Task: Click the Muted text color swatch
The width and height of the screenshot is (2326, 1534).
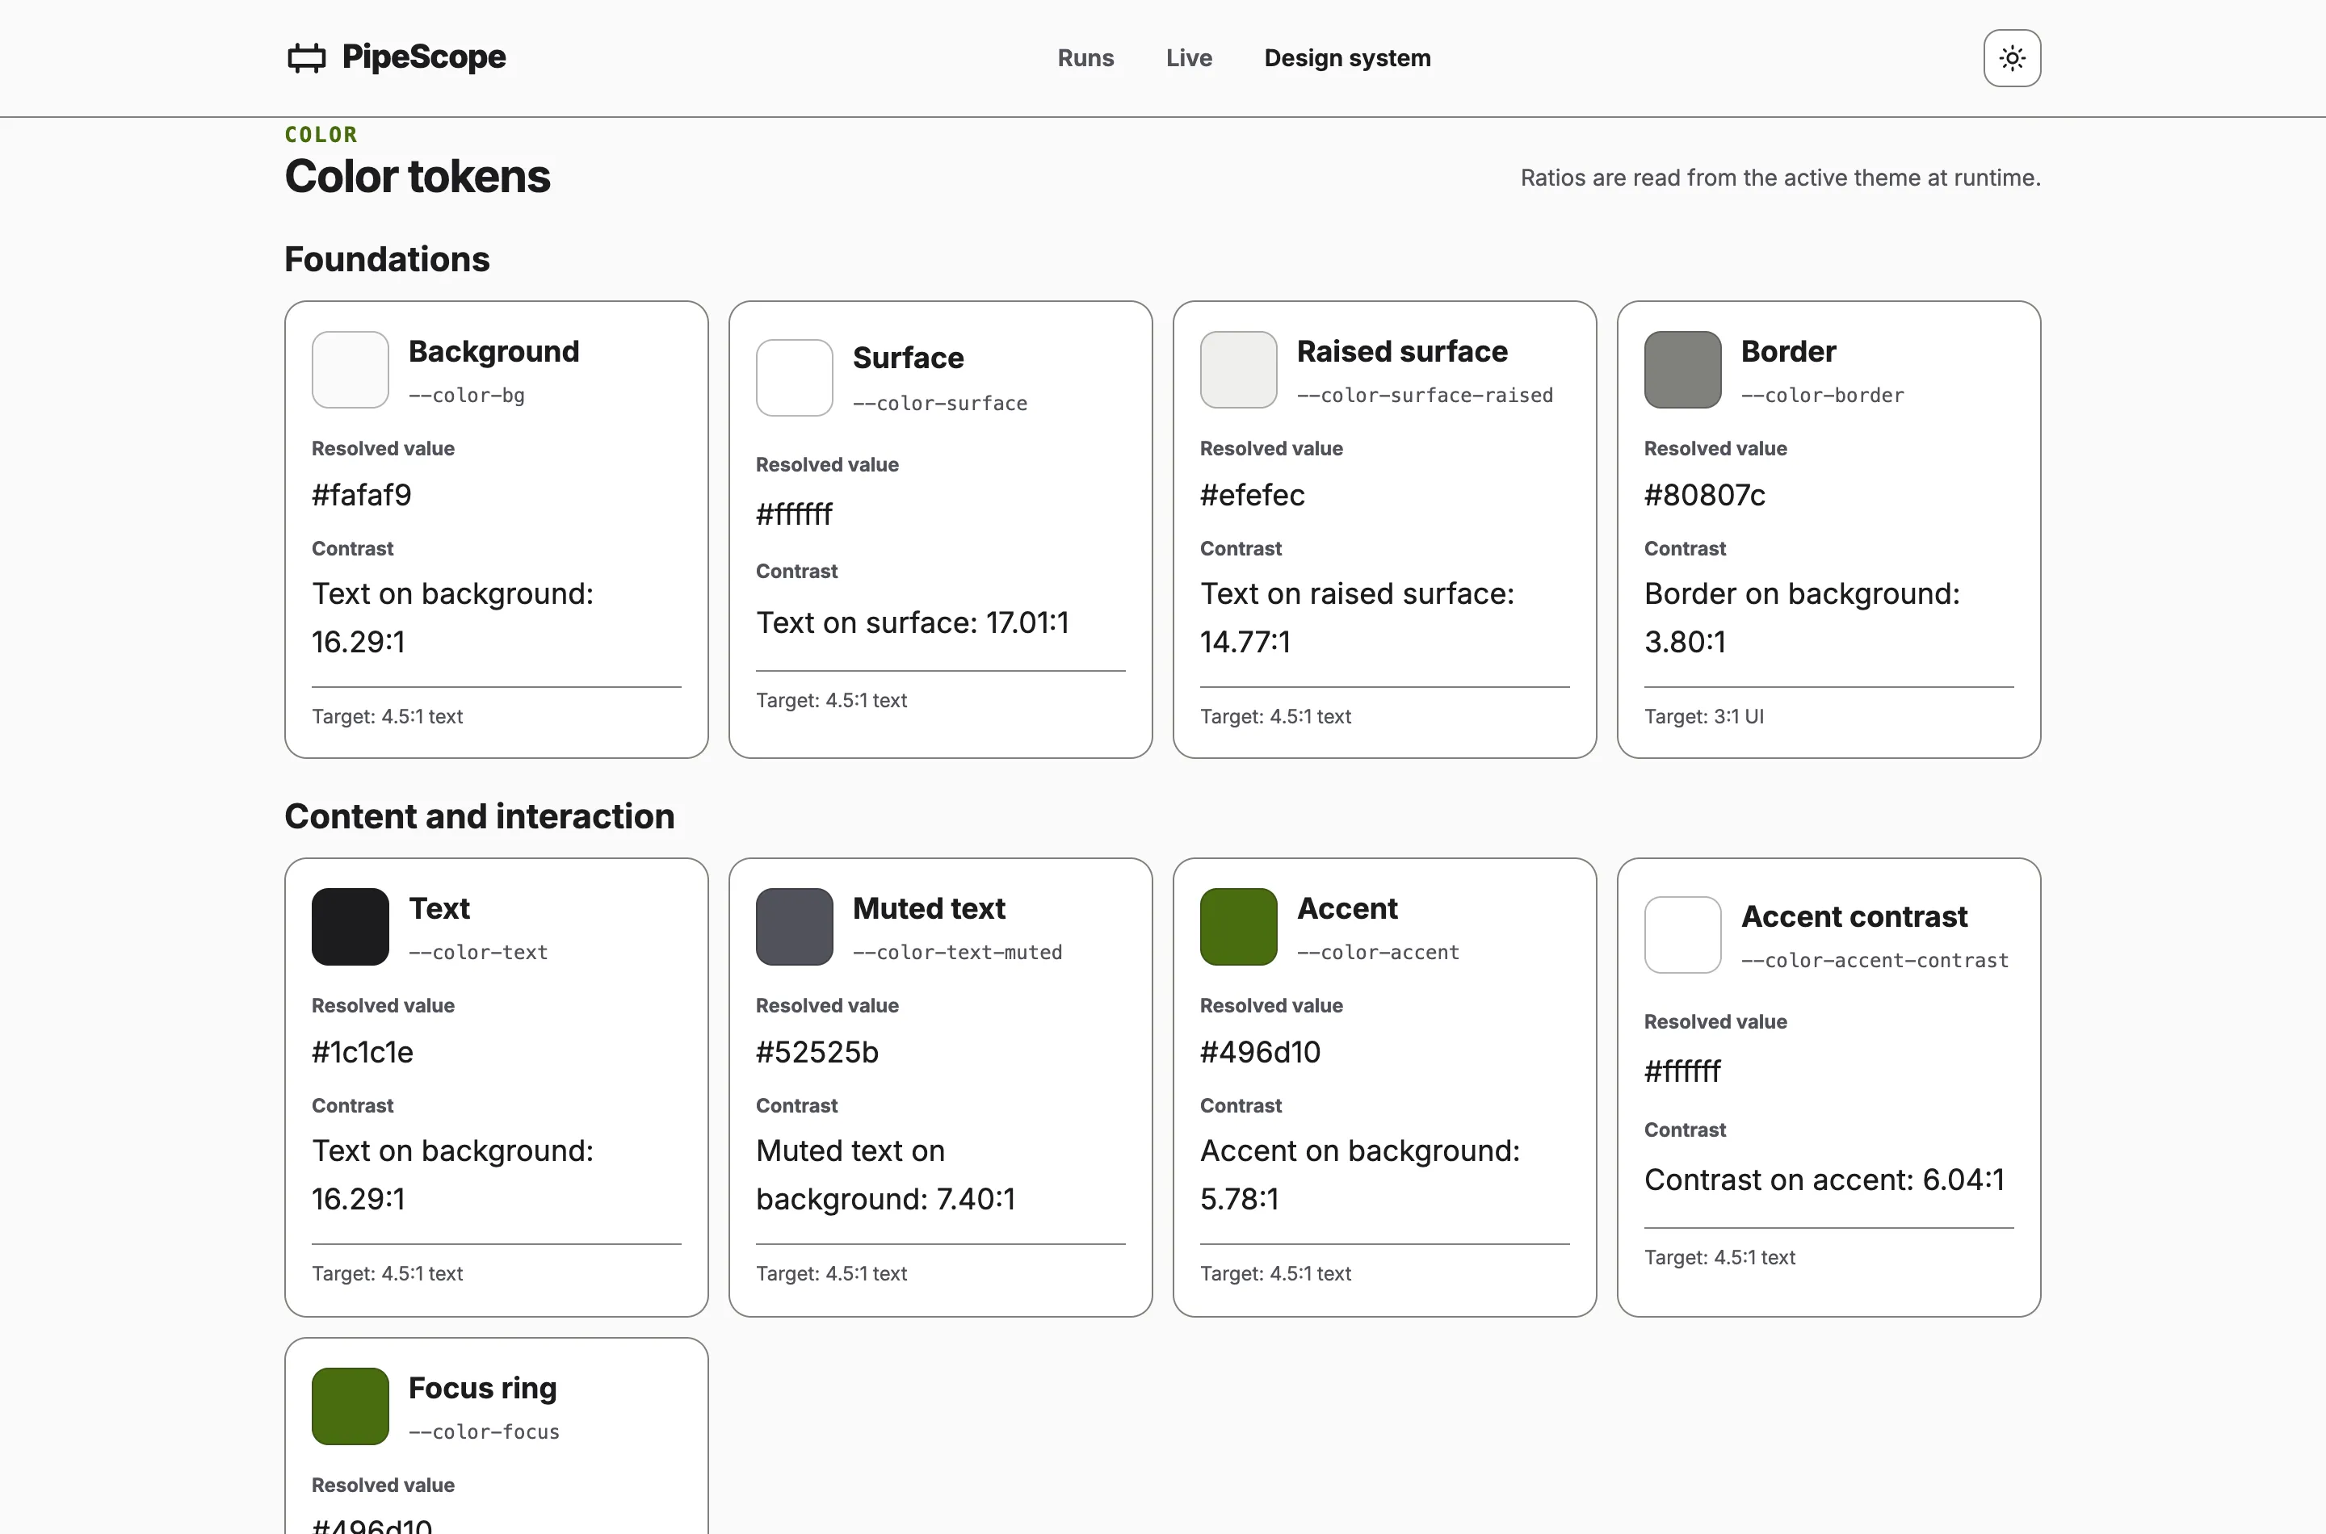Action: coord(795,927)
